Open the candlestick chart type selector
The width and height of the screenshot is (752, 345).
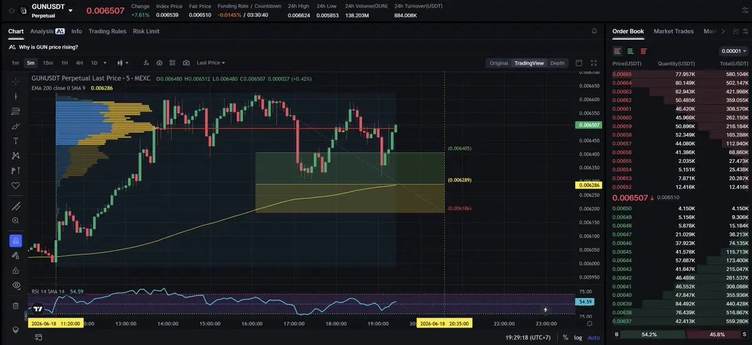click(x=123, y=63)
